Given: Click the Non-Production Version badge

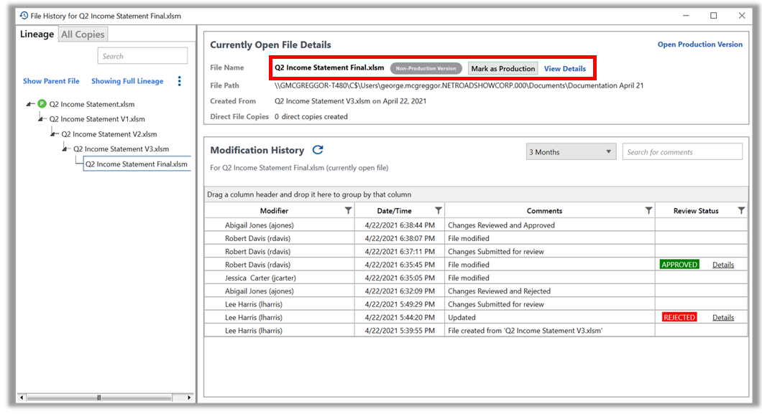Looking at the screenshot, I should 426,68.
